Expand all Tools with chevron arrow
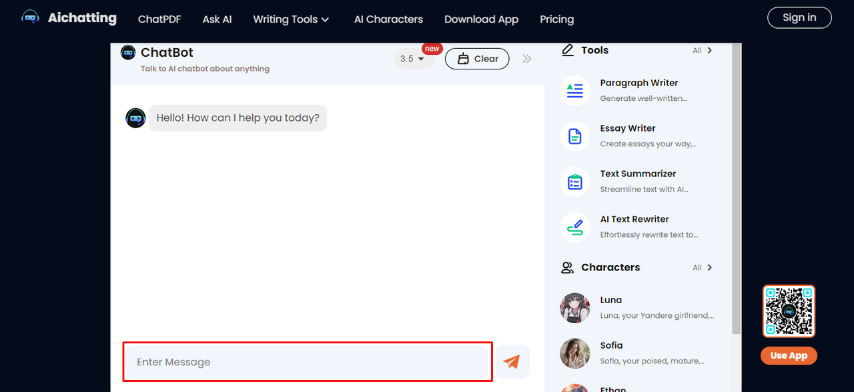 coord(709,50)
